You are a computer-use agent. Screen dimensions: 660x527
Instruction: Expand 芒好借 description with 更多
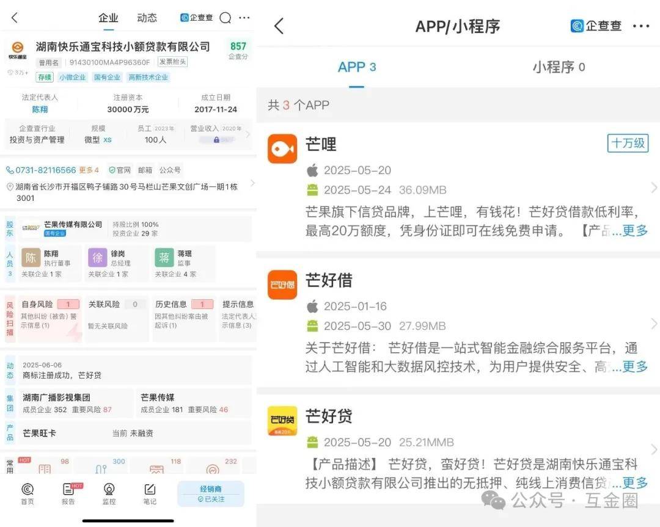click(635, 366)
